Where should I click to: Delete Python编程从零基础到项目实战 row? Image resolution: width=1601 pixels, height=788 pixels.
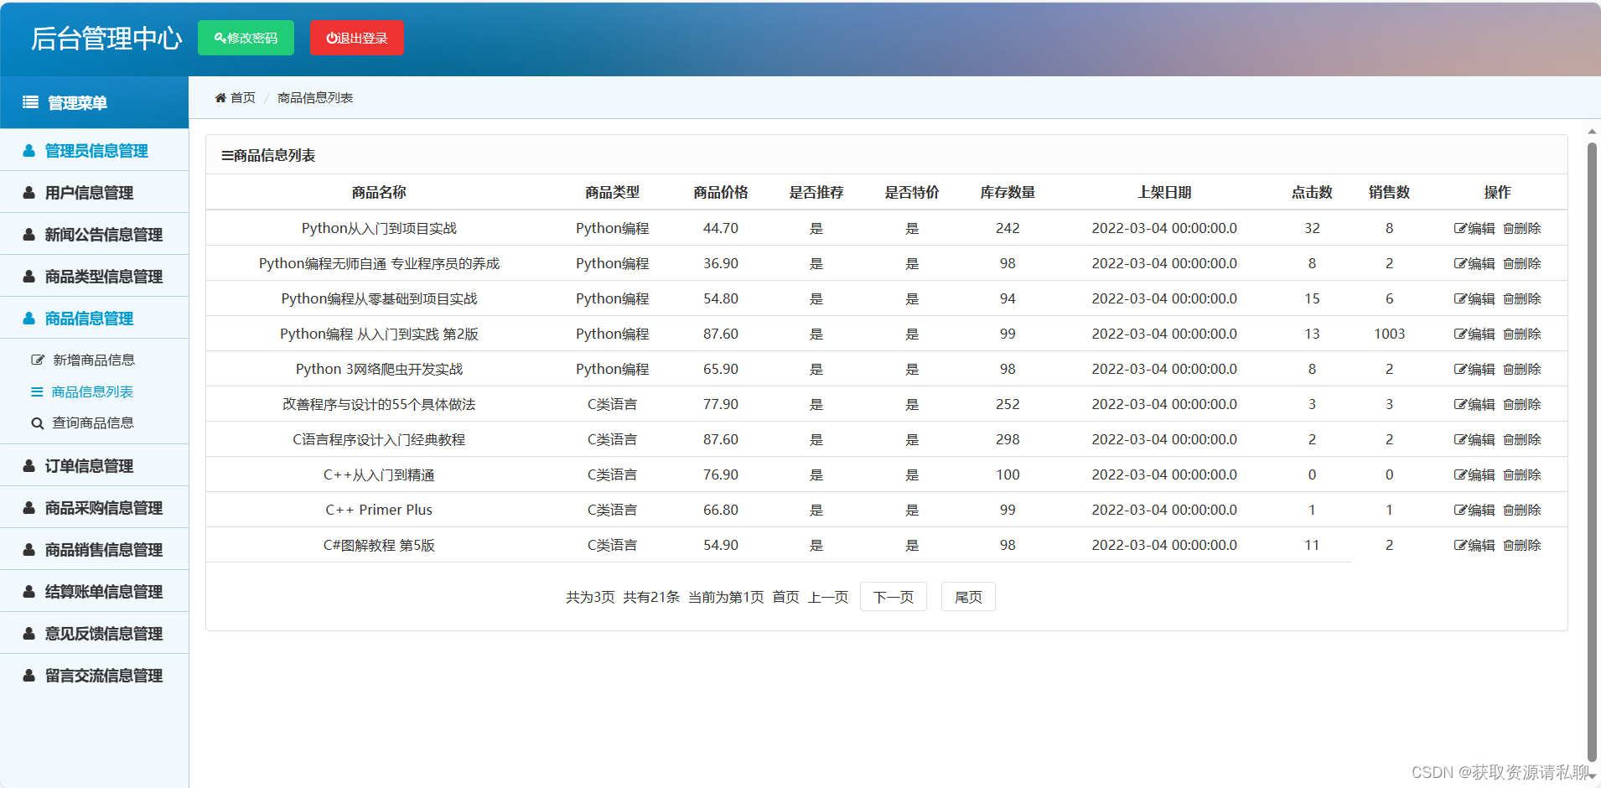1522,298
